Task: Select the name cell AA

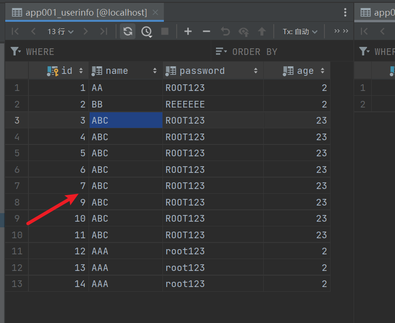Action: pos(126,88)
